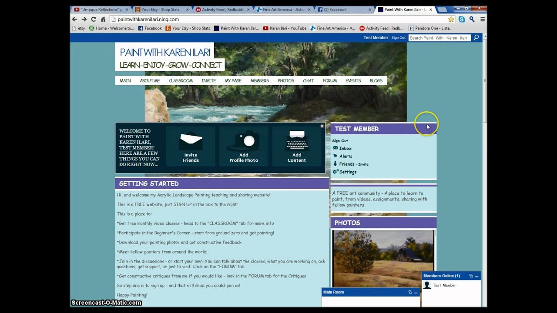
Task: Go to the INVITE menu item
Action: click(x=208, y=81)
